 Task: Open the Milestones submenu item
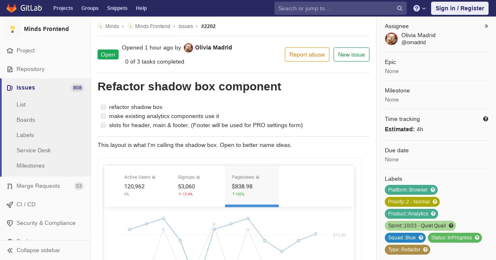click(31, 165)
